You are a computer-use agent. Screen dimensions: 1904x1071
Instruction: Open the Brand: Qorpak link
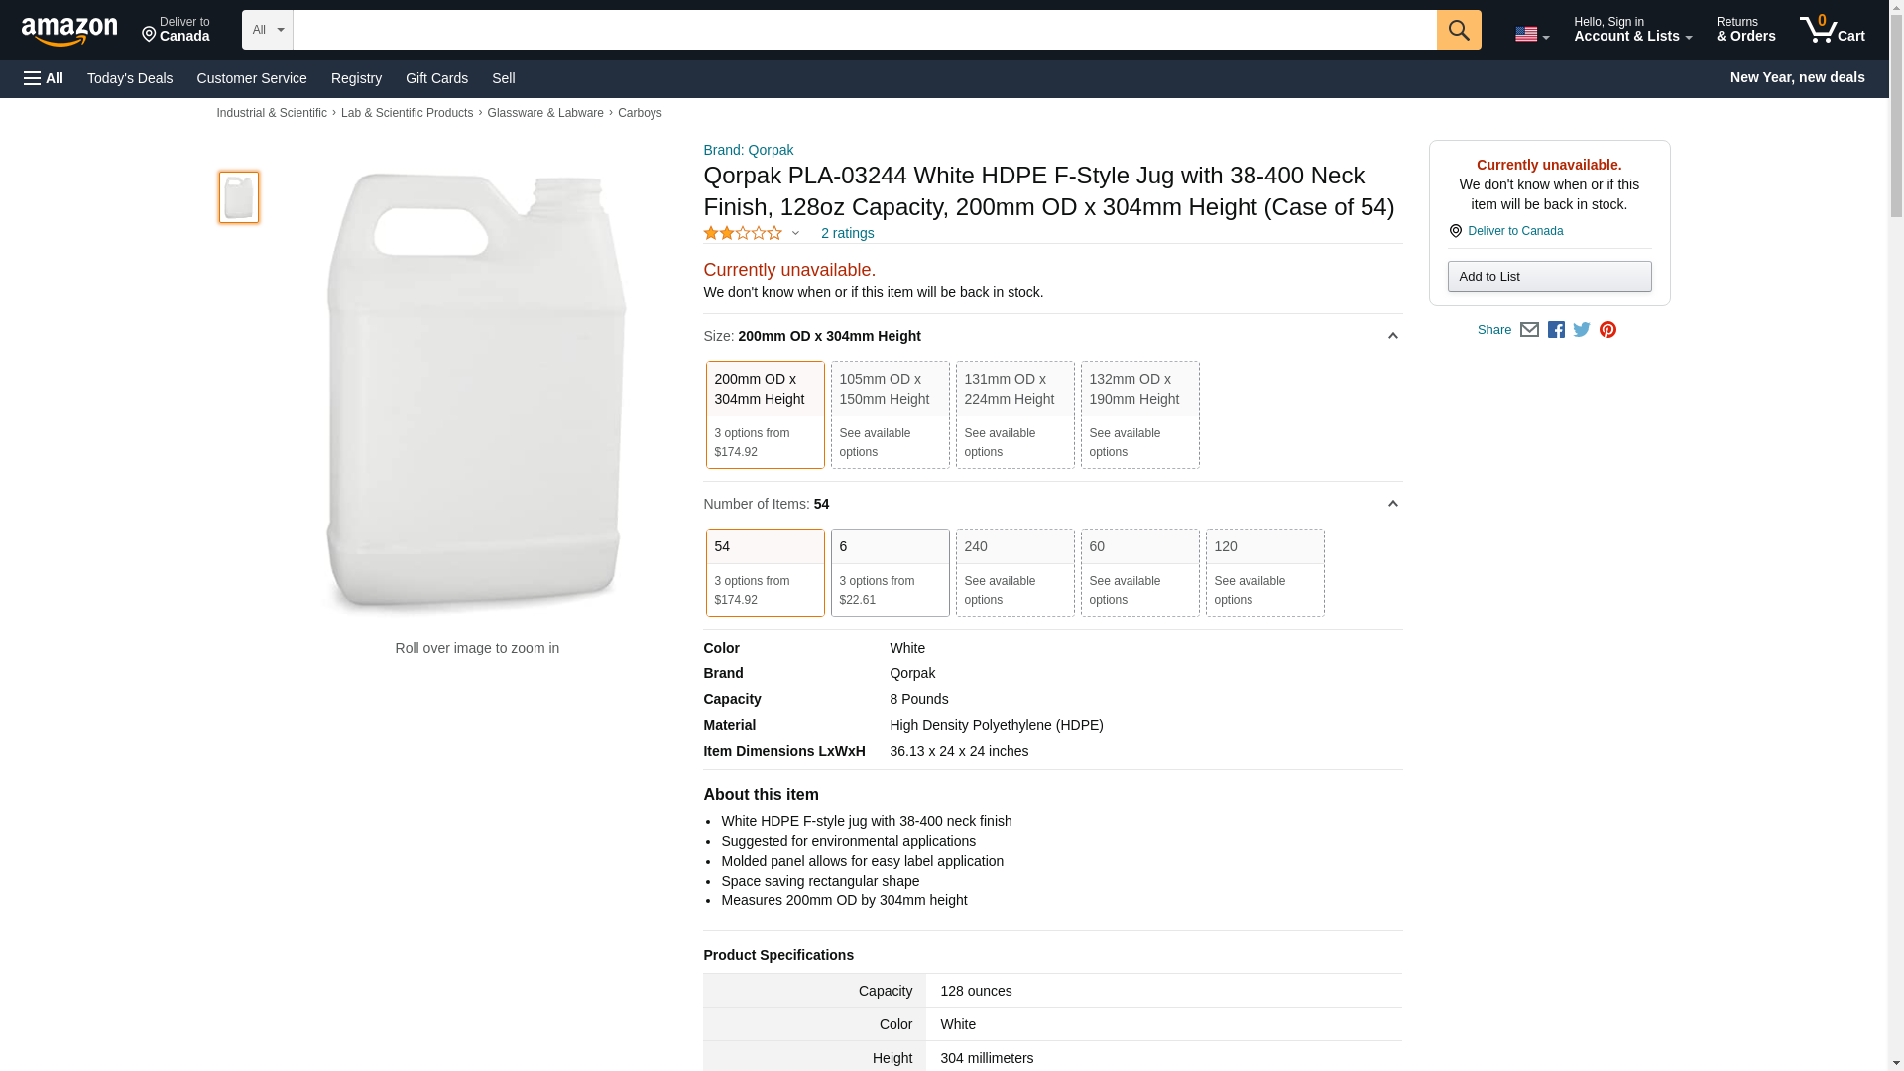click(748, 150)
